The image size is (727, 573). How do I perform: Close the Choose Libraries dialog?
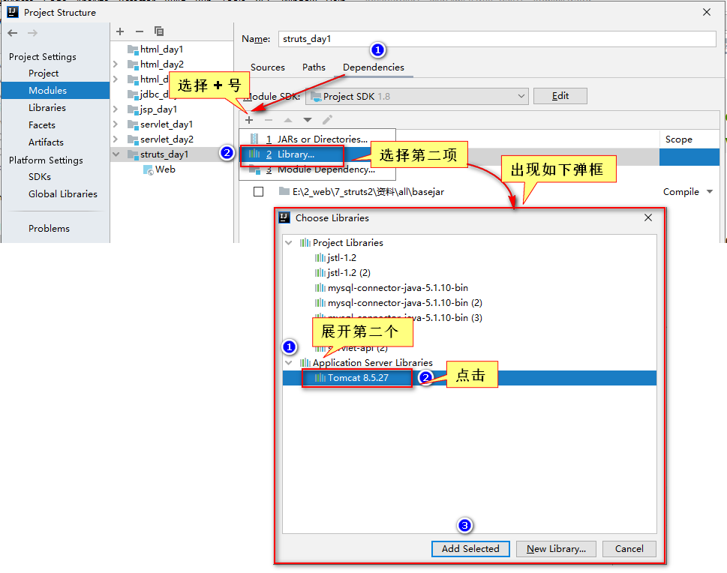(x=648, y=217)
